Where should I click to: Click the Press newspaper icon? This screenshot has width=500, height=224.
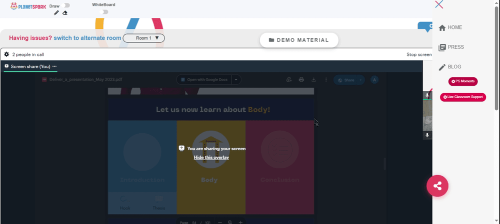[442, 48]
